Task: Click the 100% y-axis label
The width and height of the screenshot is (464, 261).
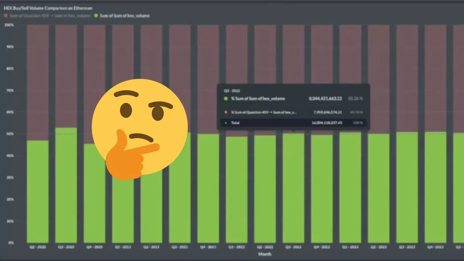Action: pyautogui.click(x=9, y=25)
